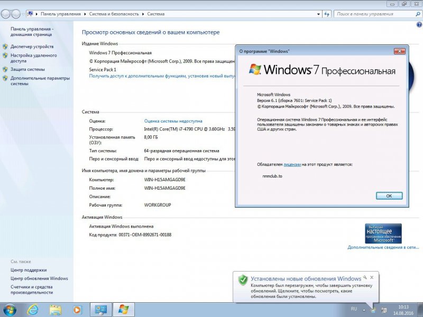Click the shield icon beside Настройка удаленного доступа
Screen dimensions: 423x317
(5, 55)
